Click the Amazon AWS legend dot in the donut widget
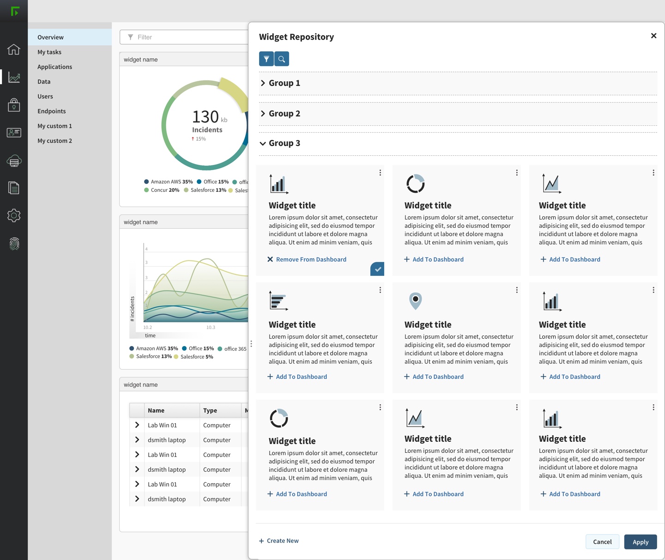Screen dimensions: 665x560 point(146,182)
